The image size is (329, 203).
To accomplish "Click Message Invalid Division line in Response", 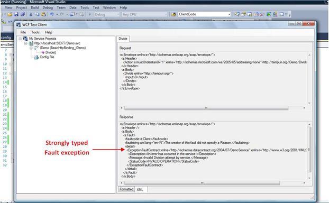I will coord(168,158).
